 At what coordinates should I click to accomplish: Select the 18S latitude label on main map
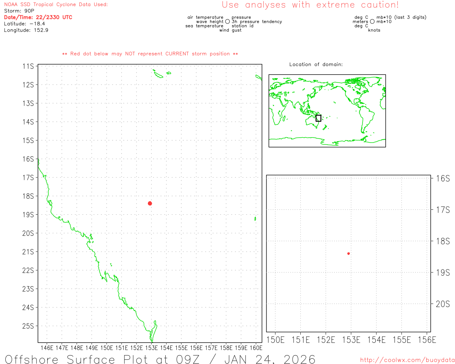point(28,196)
